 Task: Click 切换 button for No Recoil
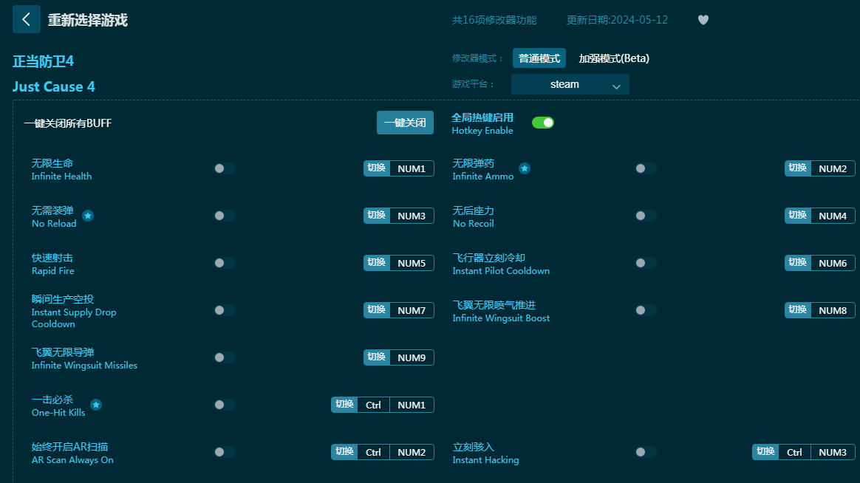[798, 216]
